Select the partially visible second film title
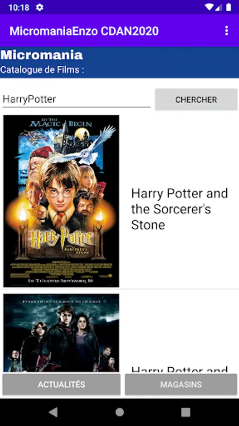The height and width of the screenshot is (426, 239). tap(179, 370)
